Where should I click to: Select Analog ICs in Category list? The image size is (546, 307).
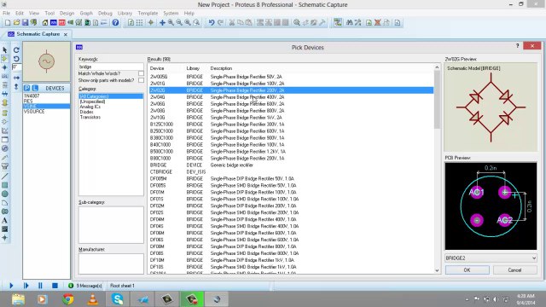pyautogui.click(x=90, y=107)
